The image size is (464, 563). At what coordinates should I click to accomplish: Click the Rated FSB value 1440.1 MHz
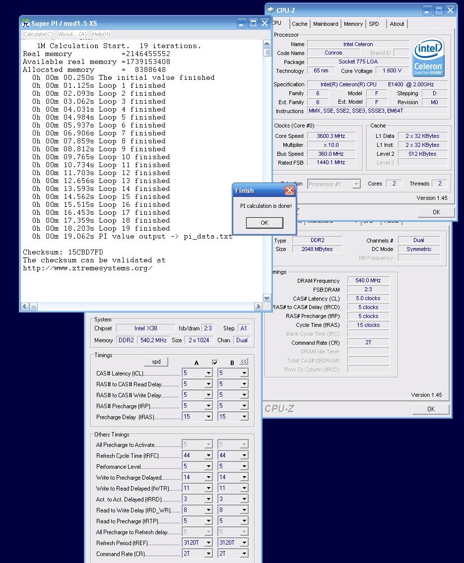pos(331,163)
